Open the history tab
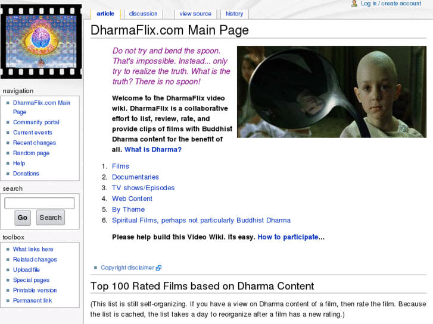 235,14
